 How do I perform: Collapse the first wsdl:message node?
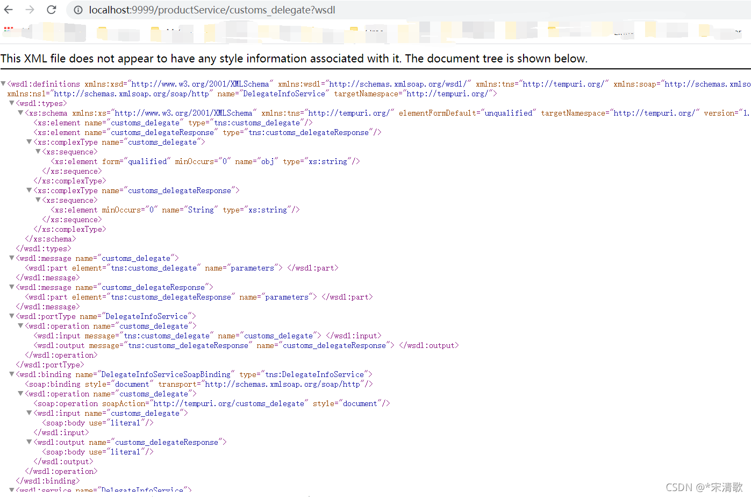pos(11,258)
